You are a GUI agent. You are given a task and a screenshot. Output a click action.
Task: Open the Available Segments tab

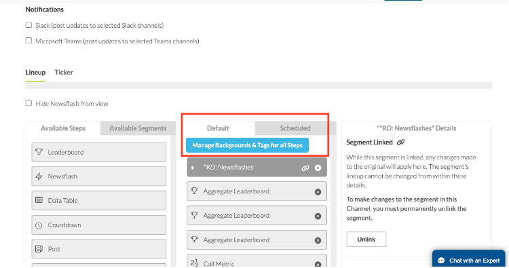pos(138,128)
